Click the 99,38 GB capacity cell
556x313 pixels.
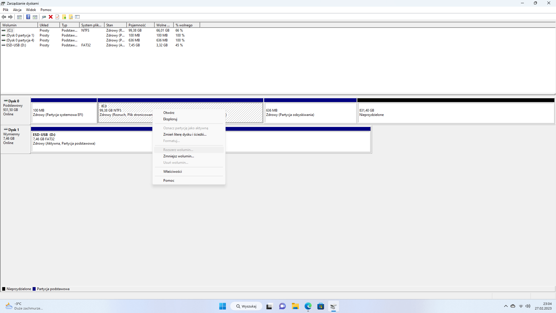tap(135, 30)
